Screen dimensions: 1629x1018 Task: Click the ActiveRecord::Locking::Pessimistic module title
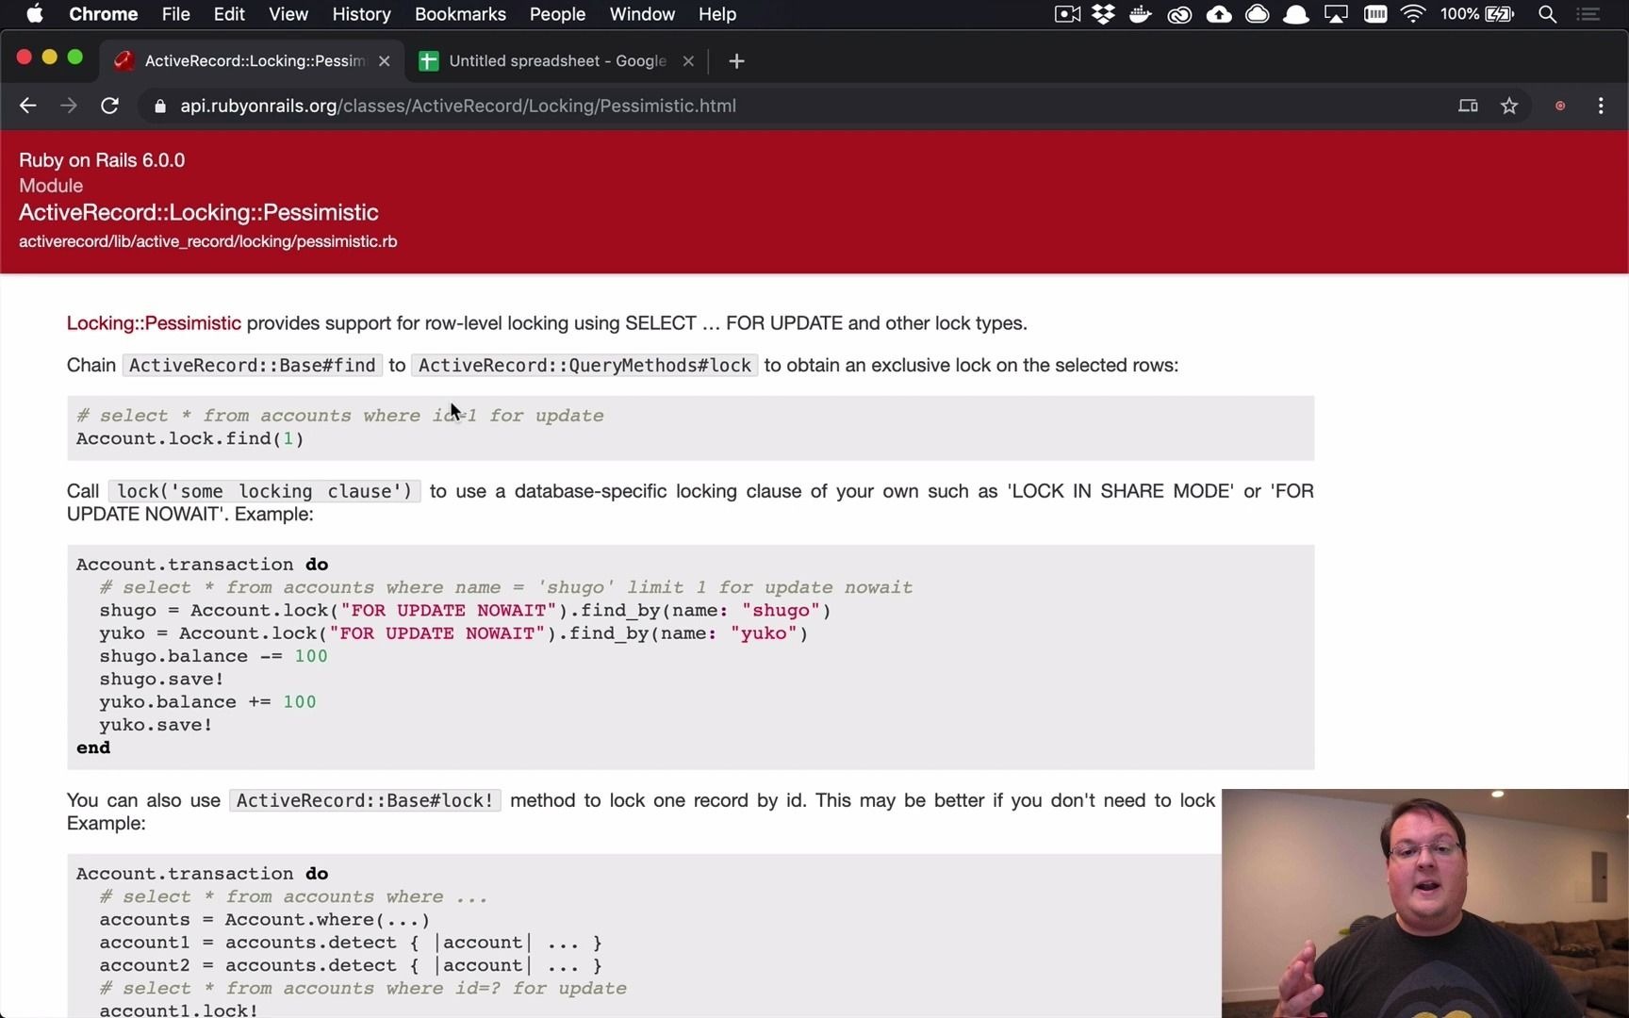(199, 212)
